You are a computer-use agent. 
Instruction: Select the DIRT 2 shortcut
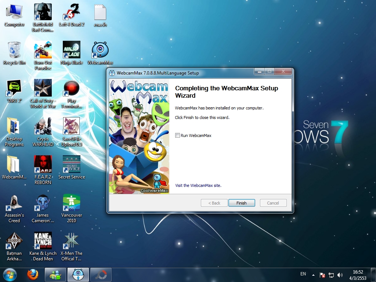click(x=14, y=91)
